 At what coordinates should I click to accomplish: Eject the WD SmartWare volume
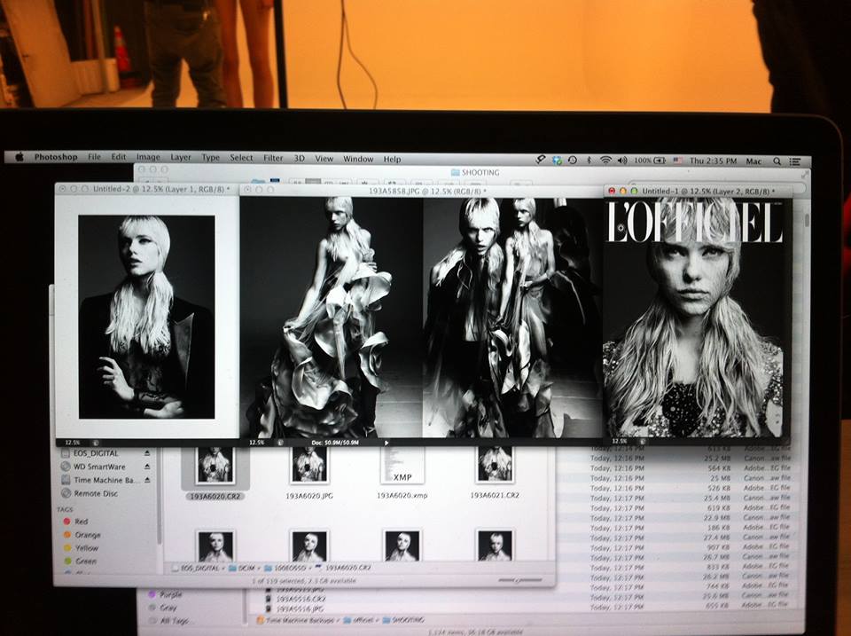point(147,467)
